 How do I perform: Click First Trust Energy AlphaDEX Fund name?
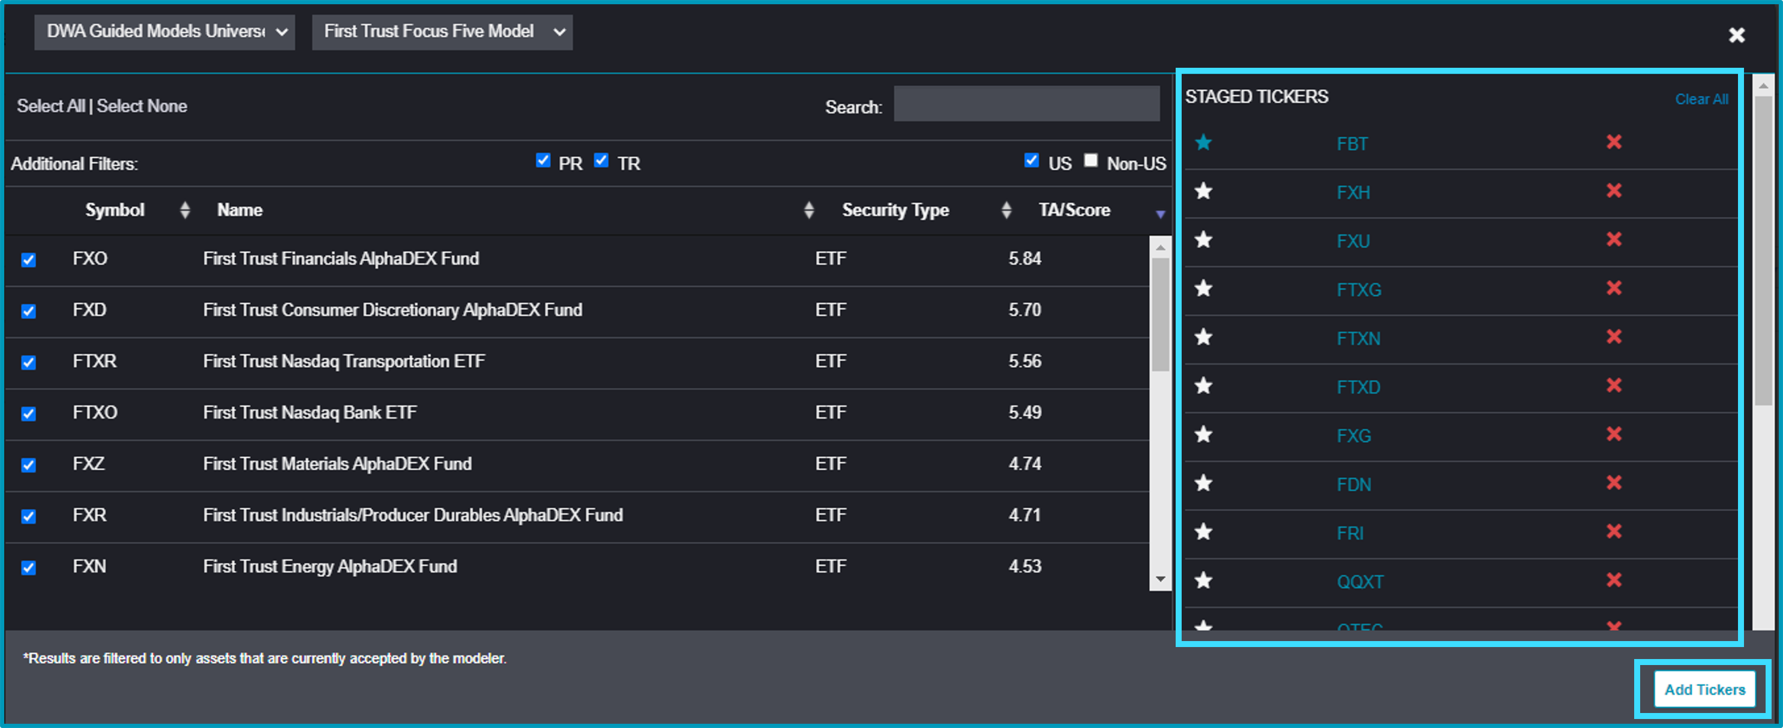(330, 567)
